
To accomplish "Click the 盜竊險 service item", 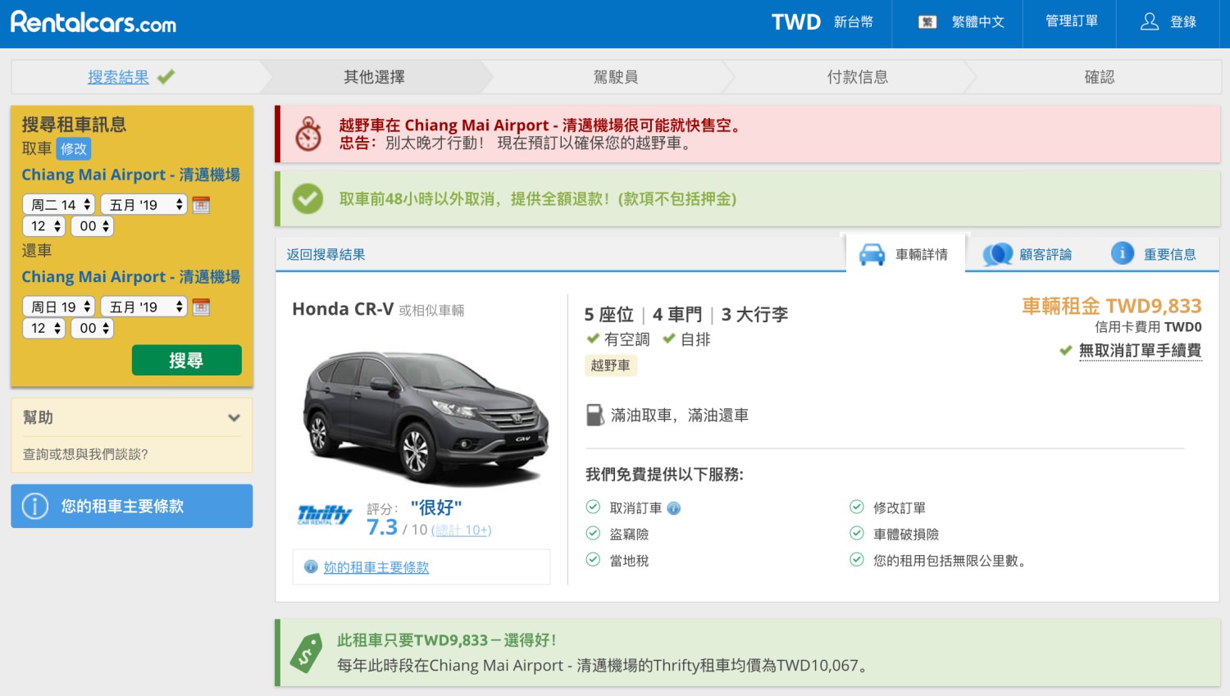I will click(x=629, y=535).
